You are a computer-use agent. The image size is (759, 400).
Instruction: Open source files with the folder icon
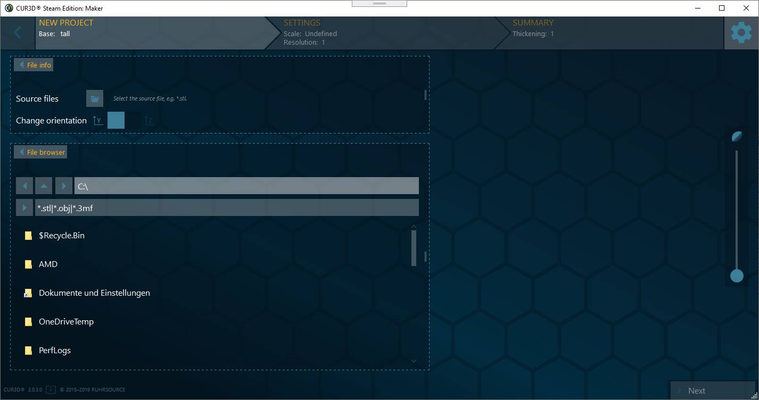click(95, 98)
